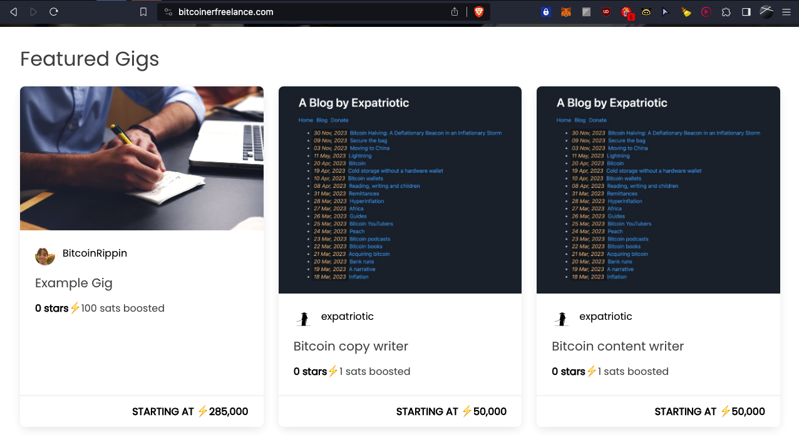The image size is (799, 435).
Task: Open uBlock Origin extension
Action: click(606, 12)
